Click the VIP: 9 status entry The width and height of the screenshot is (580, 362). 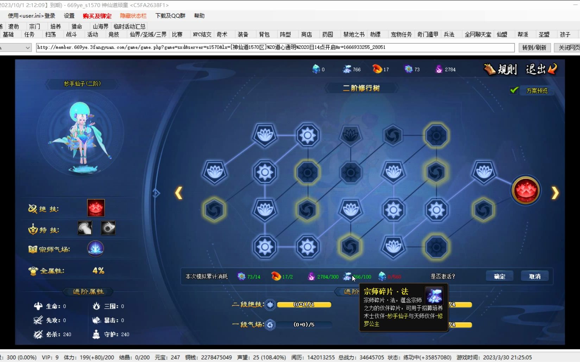[x=50, y=357]
